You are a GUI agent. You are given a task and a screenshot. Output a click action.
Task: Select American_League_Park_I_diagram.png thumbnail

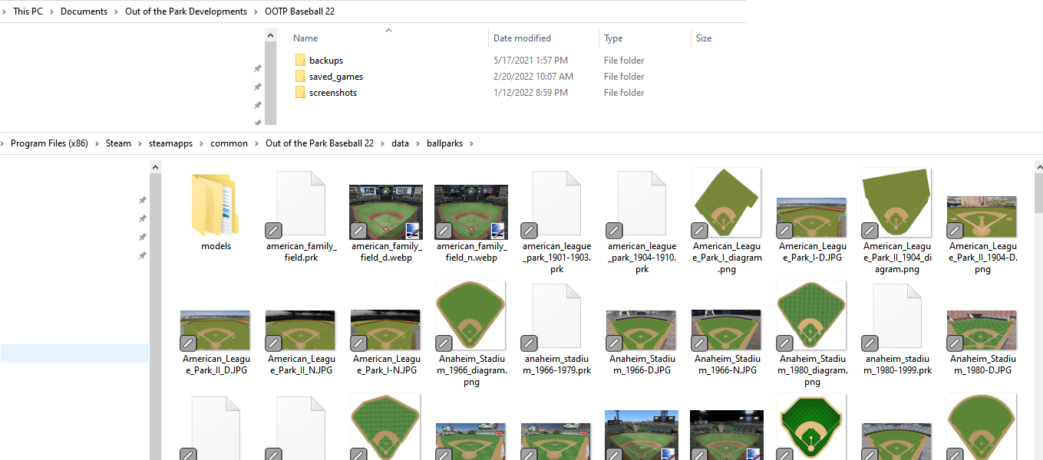coord(726,203)
